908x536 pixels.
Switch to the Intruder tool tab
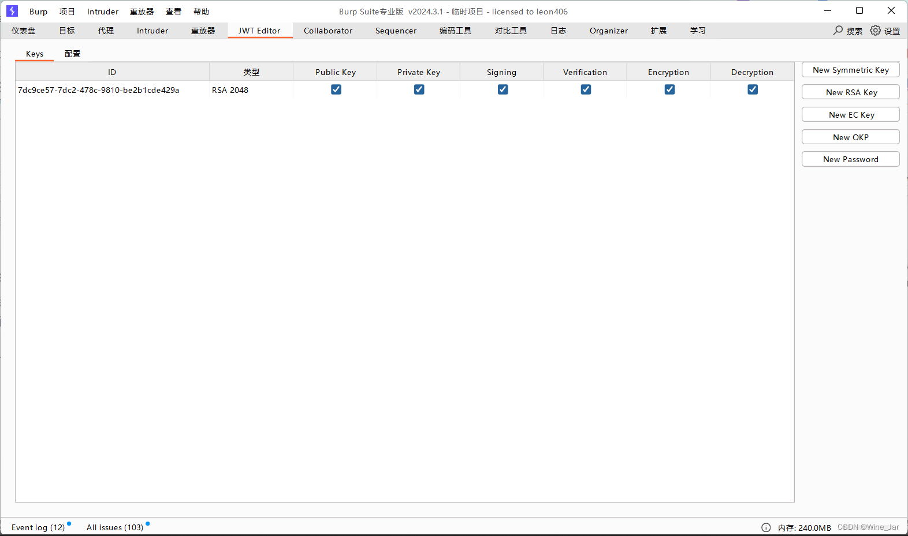152,31
